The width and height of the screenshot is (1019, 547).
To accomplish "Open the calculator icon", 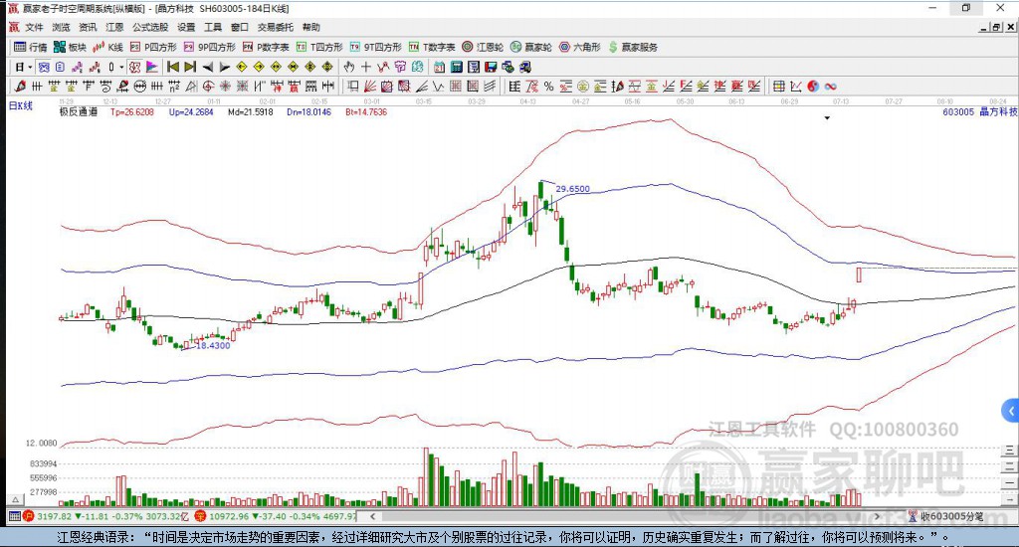I will click(456, 67).
